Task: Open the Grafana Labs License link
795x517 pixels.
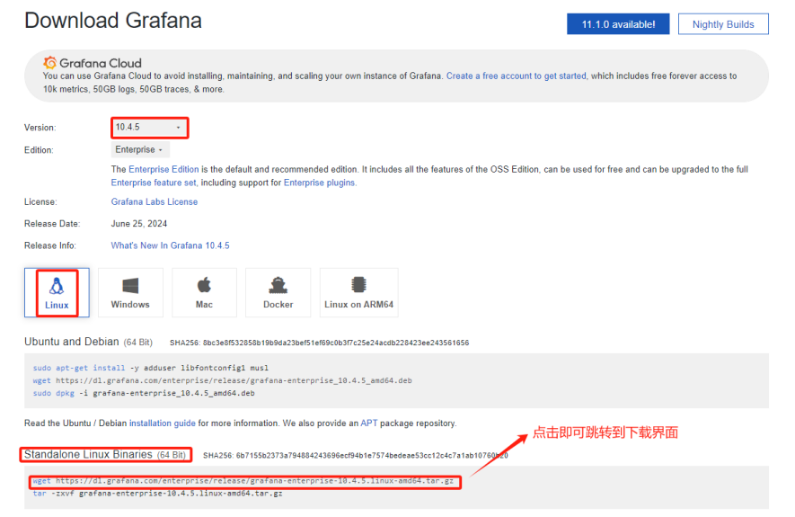Action: point(155,202)
